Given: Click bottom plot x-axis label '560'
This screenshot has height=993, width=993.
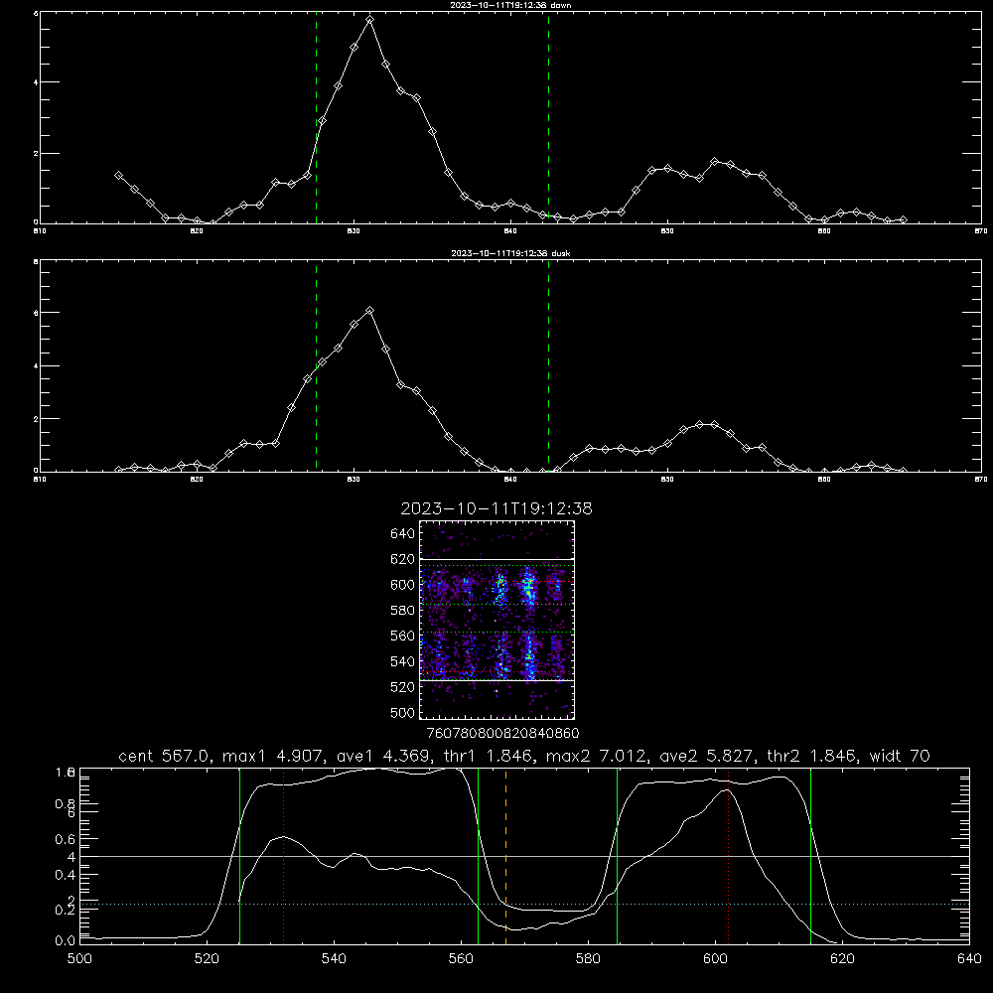Looking at the screenshot, I should click(x=461, y=959).
